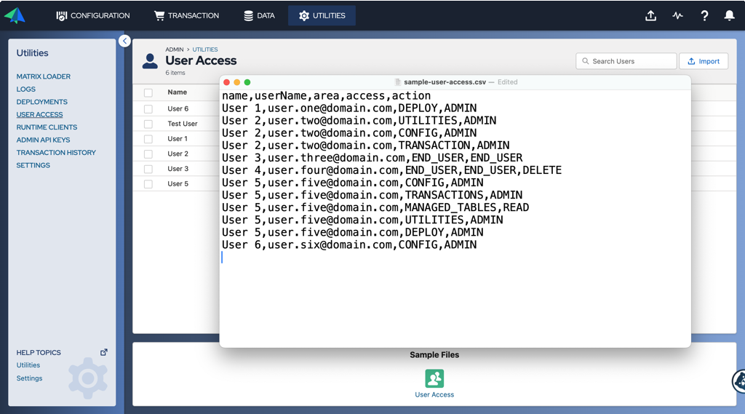
Task: Check the Test User row checkbox
Action: click(148, 124)
